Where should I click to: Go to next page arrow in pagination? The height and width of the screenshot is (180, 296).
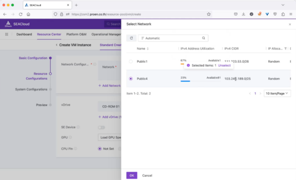pyautogui.click(x=260, y=93)
